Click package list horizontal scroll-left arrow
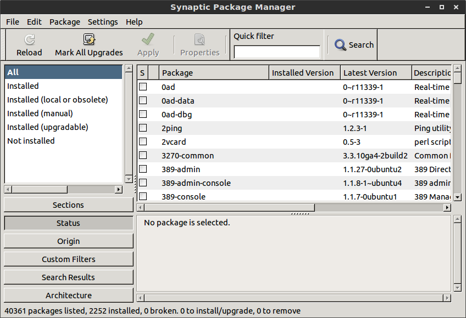The image size is (466, 318). click(141, 208)
